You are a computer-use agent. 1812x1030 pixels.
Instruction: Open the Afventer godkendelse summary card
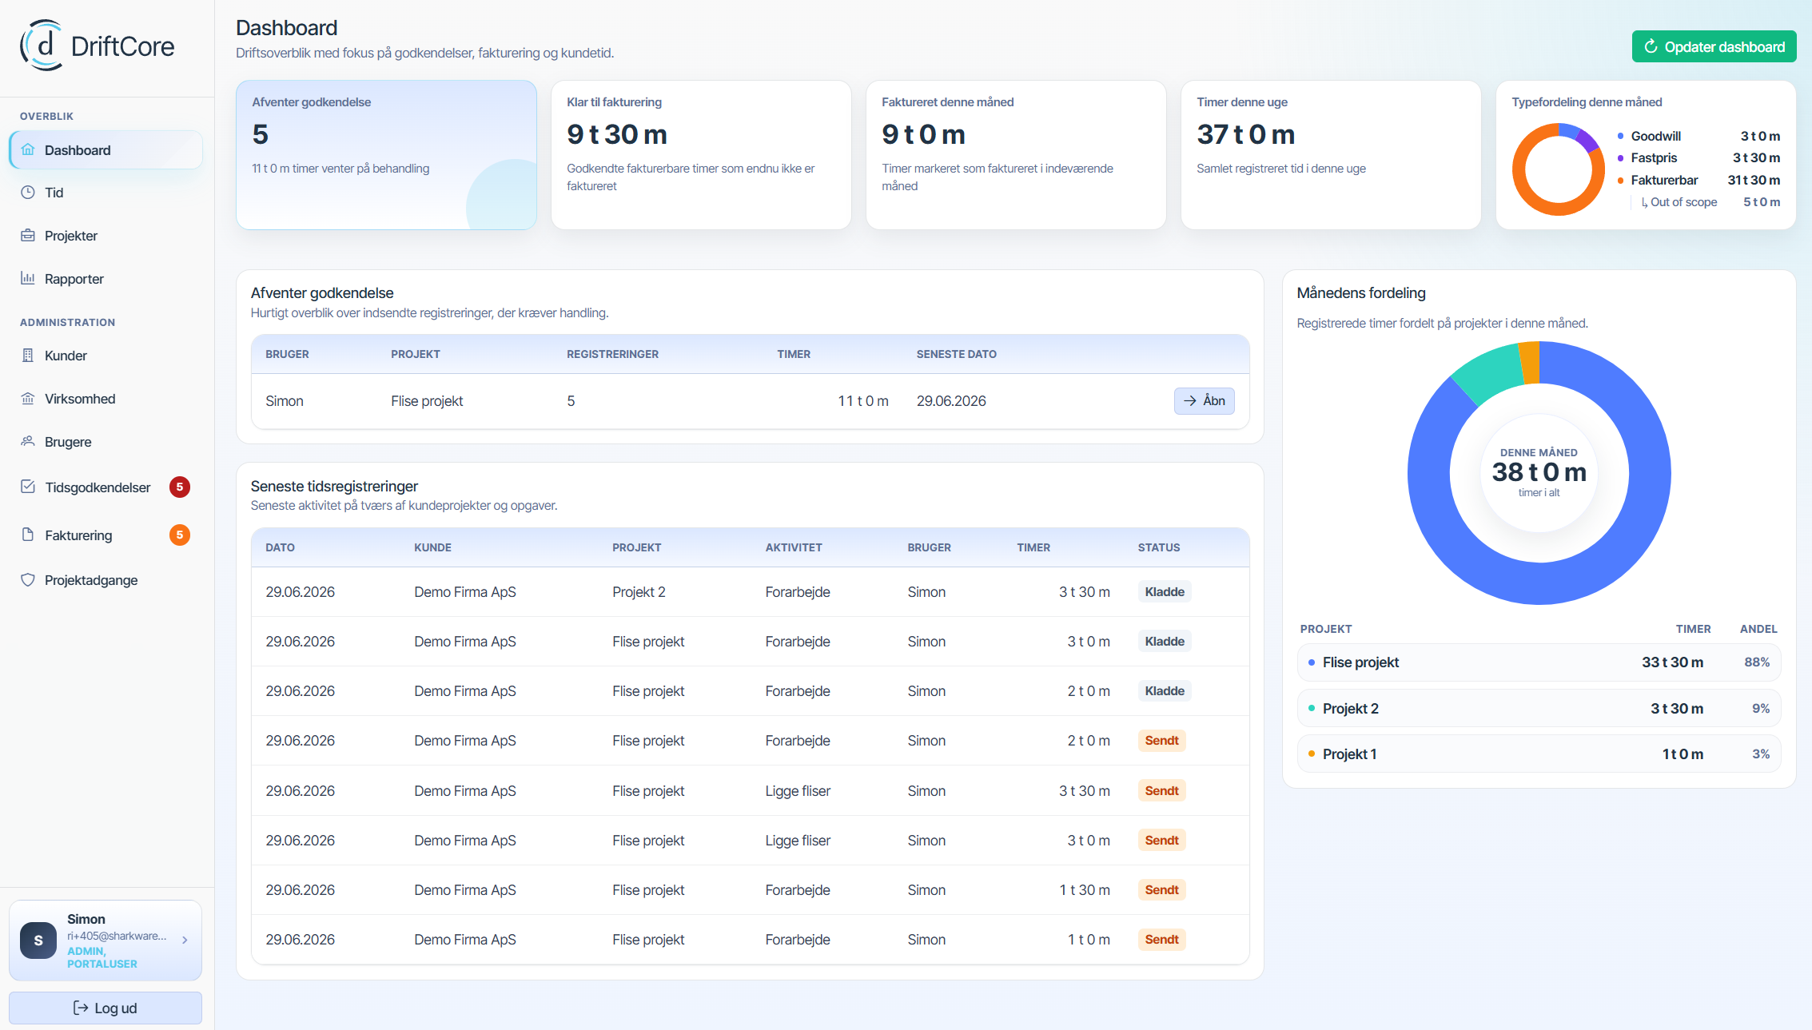tap(386, 155)
